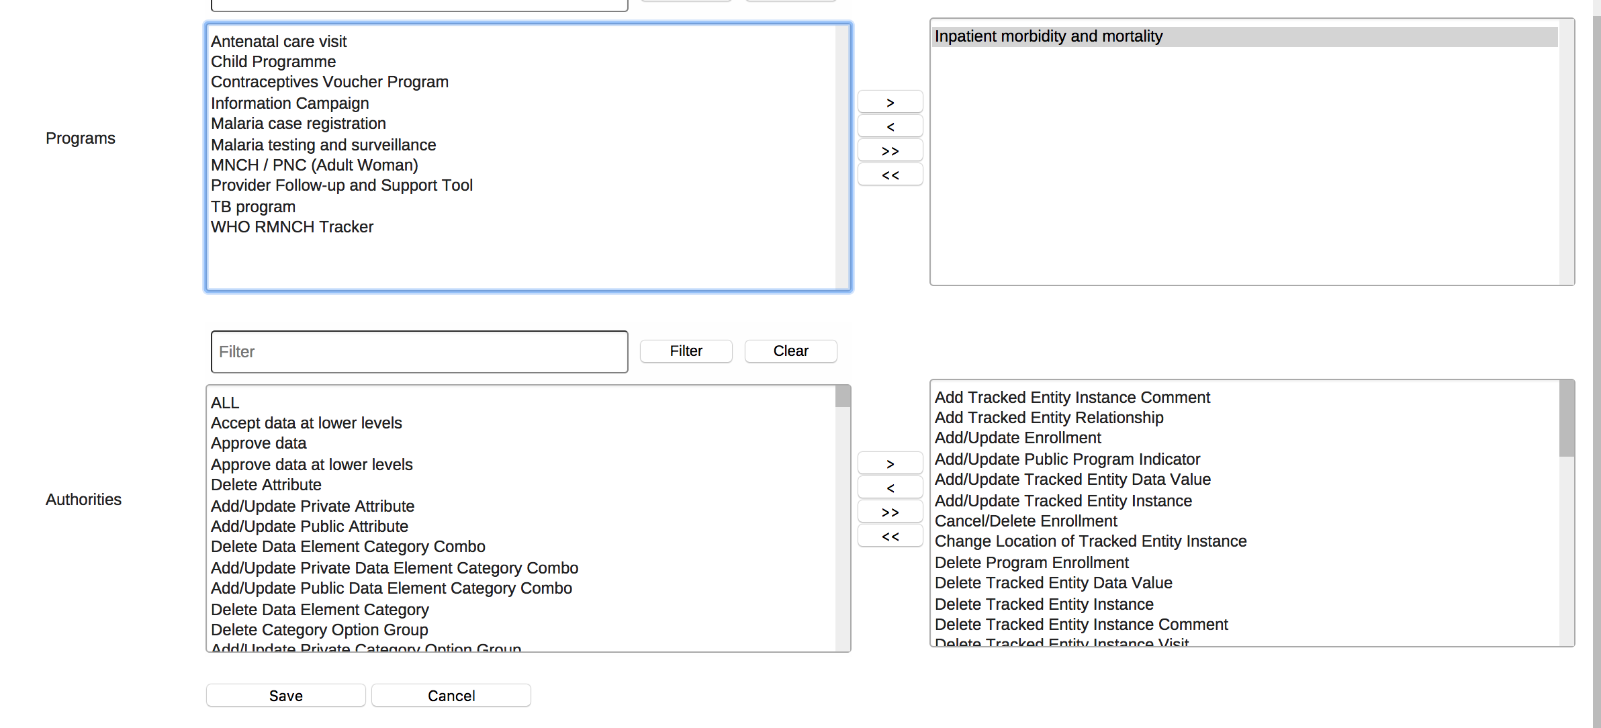Select Cancel/Delete Enrollment in selected authorities
The width and height of the screenshot is (1601, 728).
coord(1025,521)
